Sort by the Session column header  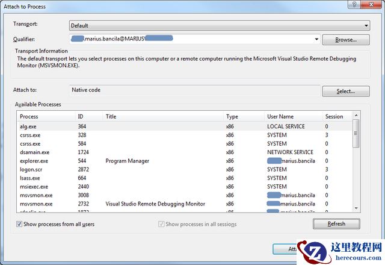[x=337, y=116]
